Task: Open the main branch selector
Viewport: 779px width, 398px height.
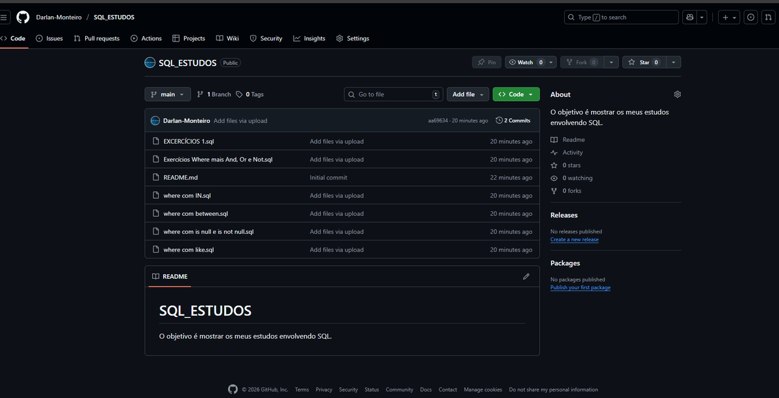Action: (x=168, y=94)
